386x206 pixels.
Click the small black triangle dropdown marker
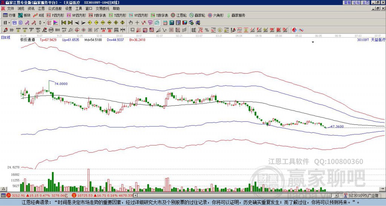(313, 42)
